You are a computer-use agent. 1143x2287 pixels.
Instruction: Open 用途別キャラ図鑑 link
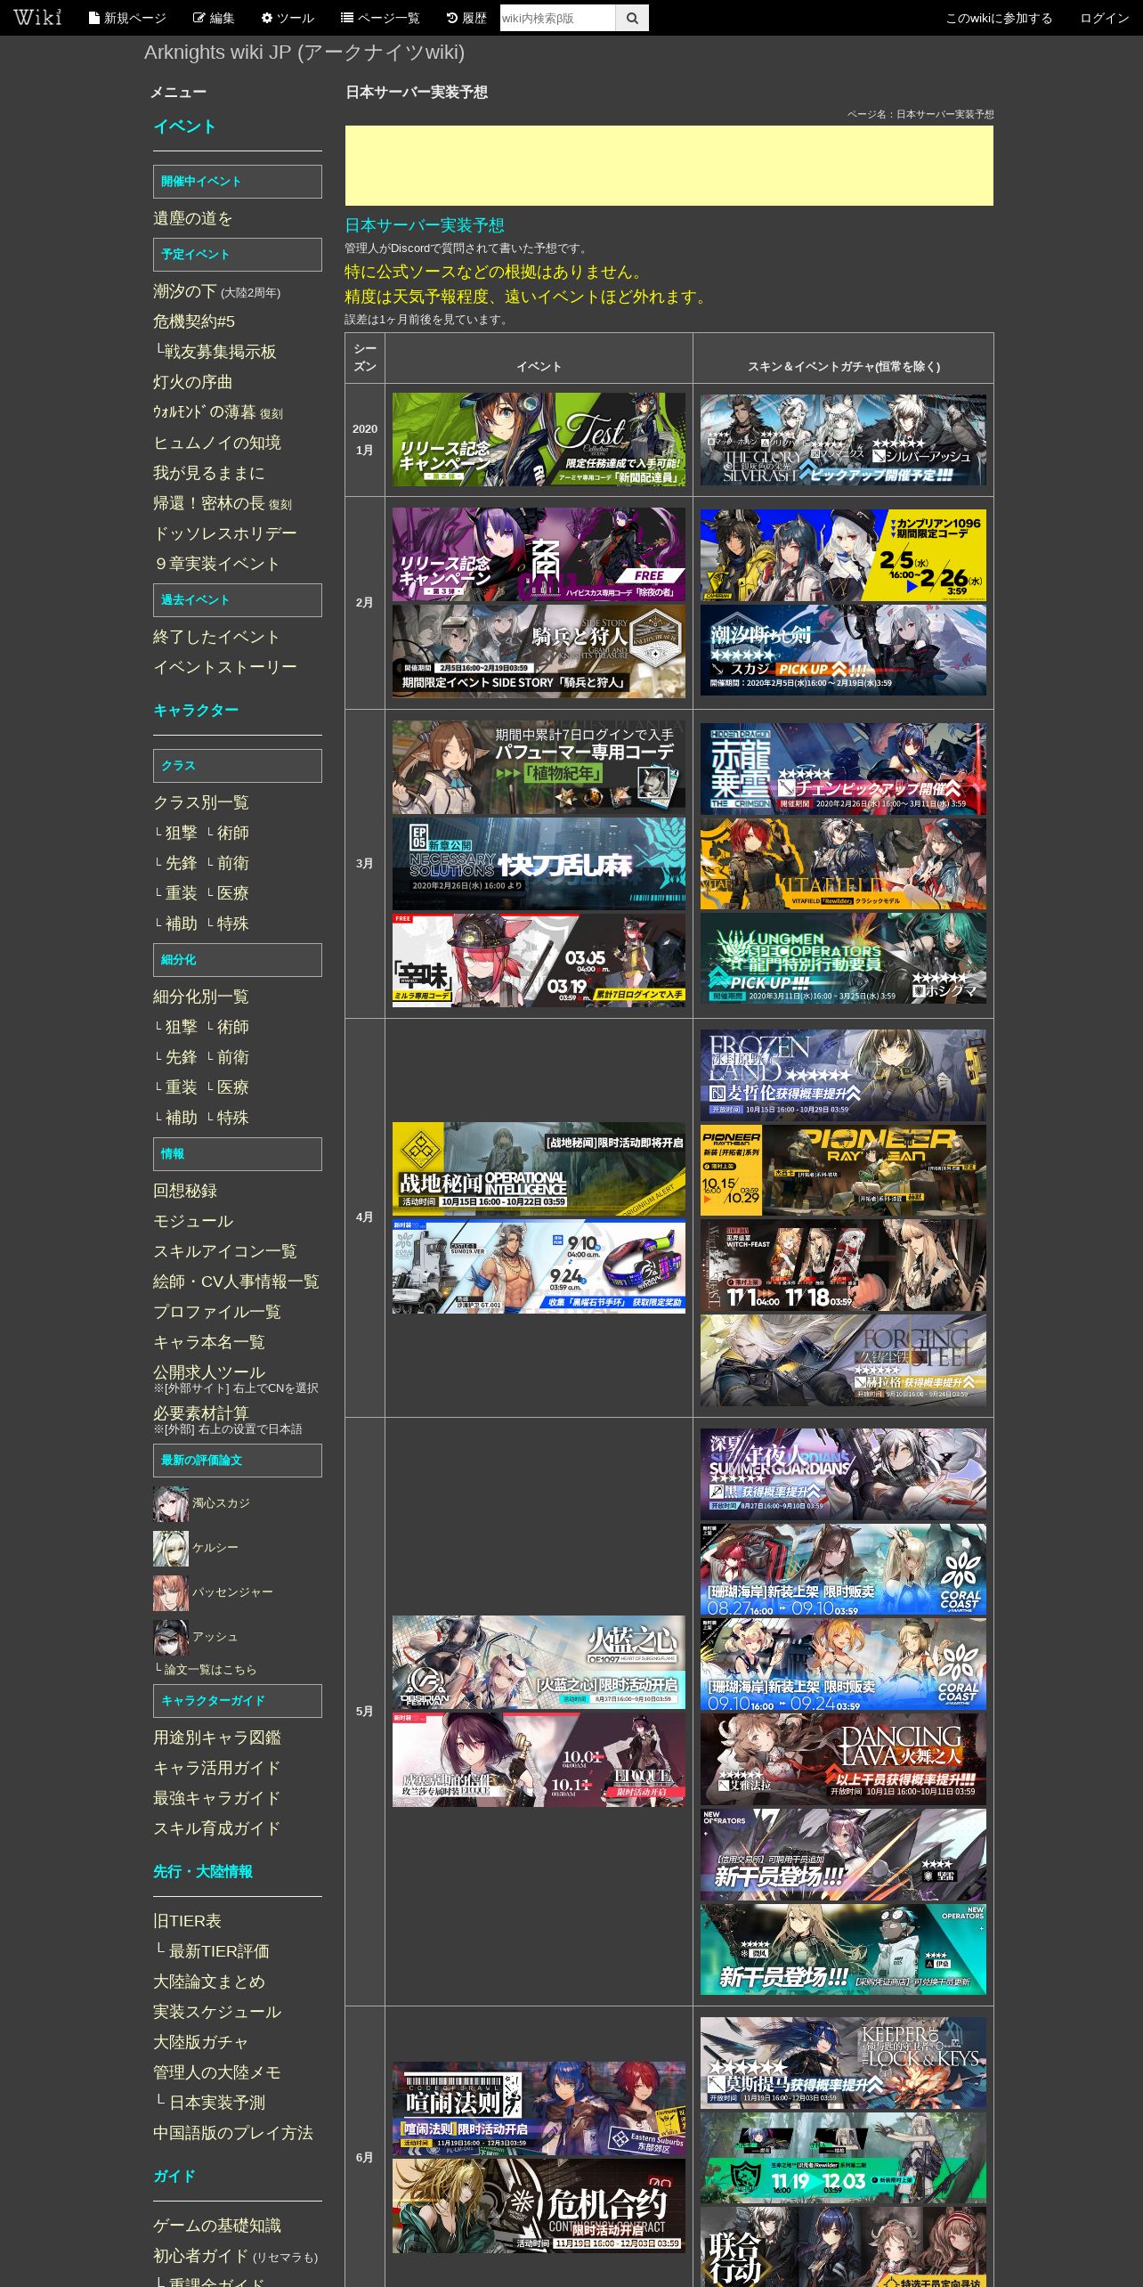click(x=217, y=1738)
